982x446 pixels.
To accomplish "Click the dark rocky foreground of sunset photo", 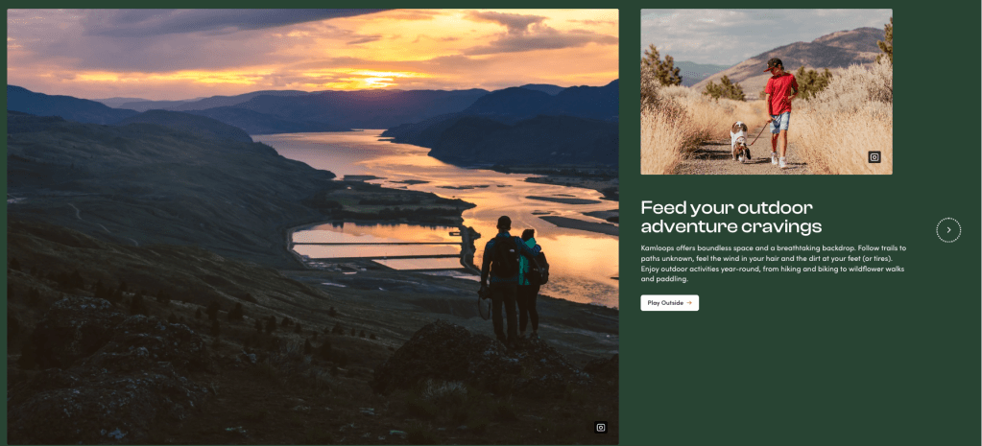I will tap(251, 382).
